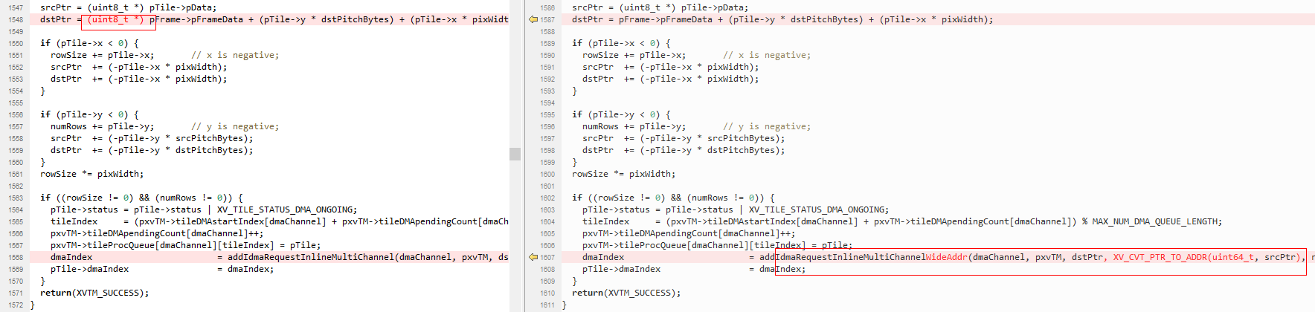Click the "y is negative" comment in right pane
1315x312 pixels.
[767, 127]
